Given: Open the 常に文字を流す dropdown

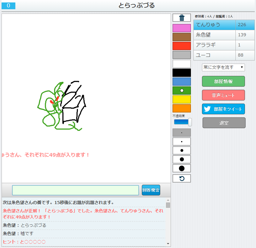Looking at the screenshot, I should (x=223, y=67).
